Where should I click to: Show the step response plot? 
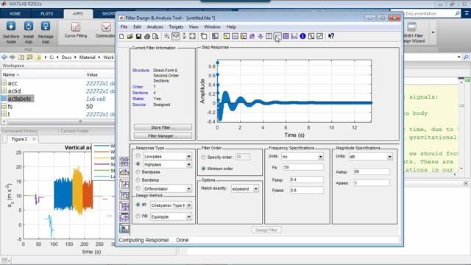(x=277, y=36)
